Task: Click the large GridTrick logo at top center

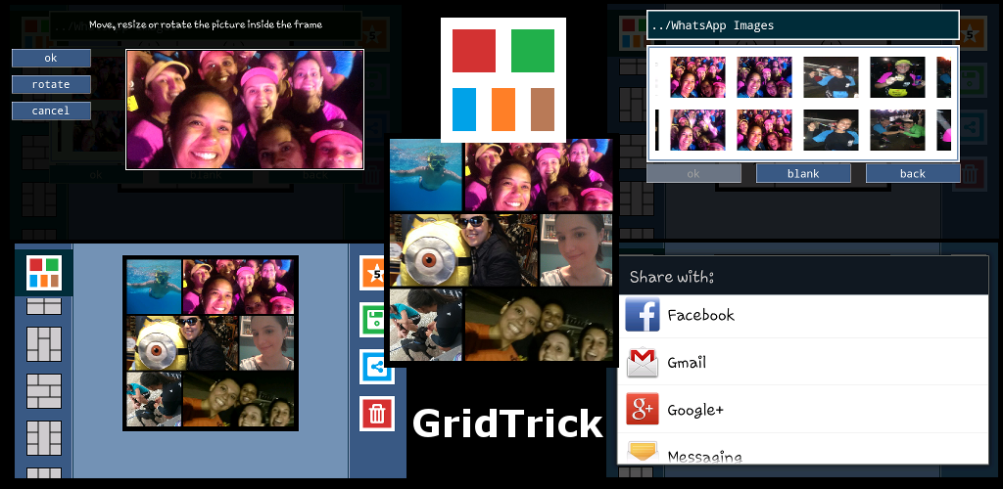Action: pyautogui.click(x=503, y=80)
